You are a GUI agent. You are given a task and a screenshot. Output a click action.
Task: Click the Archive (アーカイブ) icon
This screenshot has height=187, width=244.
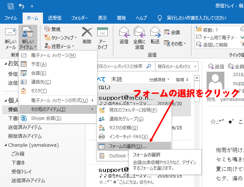click(x=103, y=32)
